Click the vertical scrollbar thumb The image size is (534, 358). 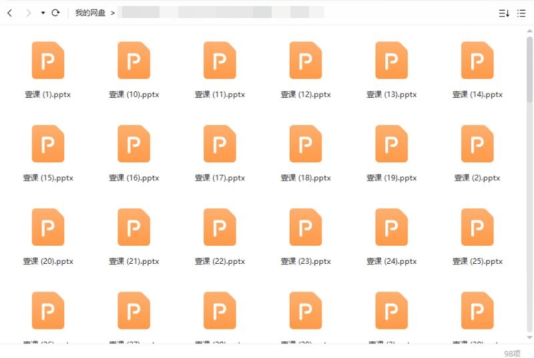click(x=529, y=70)
